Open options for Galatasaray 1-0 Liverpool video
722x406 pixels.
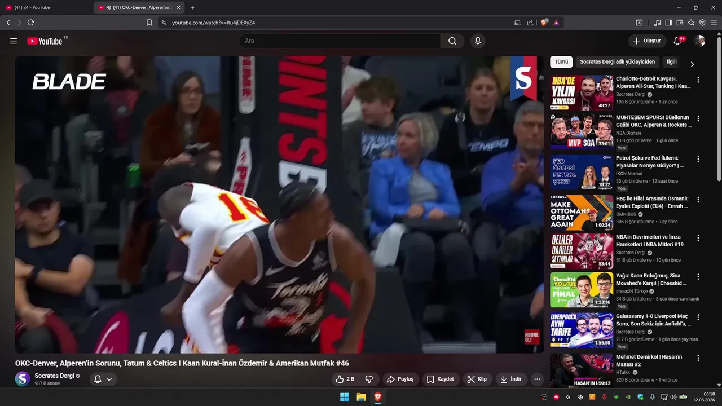click(x=698, y=317)
